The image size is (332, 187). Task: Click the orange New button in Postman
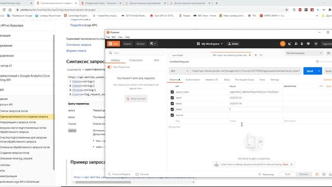pos(114,44)
